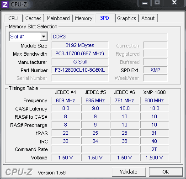The width and height of the screenshot is (186, 179).
Task: Click tRC value 38
Action: (x=125, y=141)
